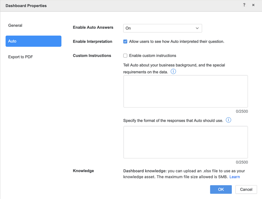Click the 'Enable custom instructions' label text
This screenshot has width=262, height=199.
[x=153, y=56]
